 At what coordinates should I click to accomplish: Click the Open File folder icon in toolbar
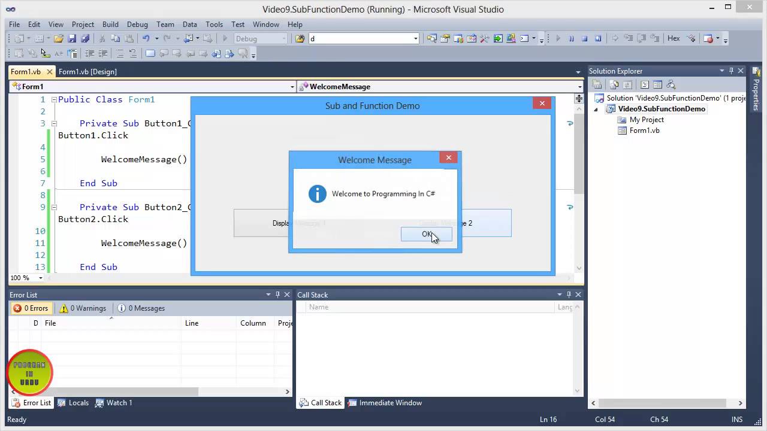coord(59,38)
